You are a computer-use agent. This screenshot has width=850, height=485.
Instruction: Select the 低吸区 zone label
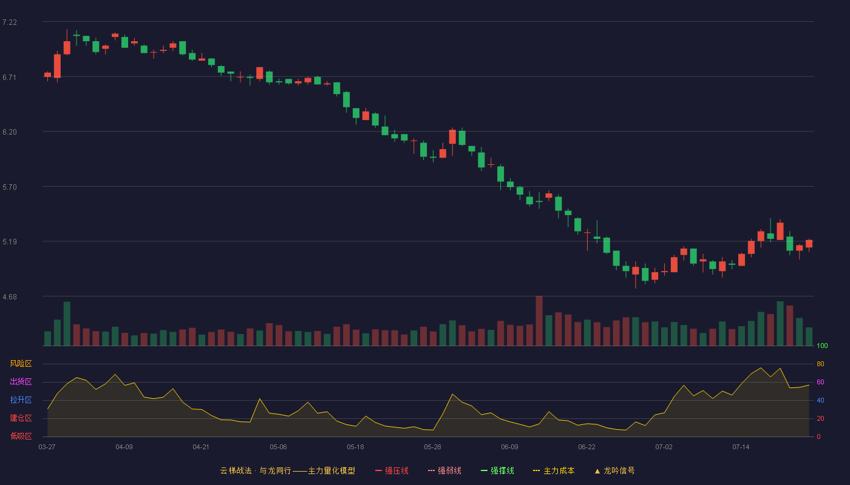(21, 436)
